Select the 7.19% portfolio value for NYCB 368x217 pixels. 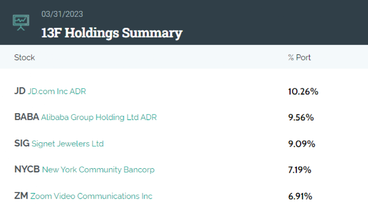pos(300,170)
